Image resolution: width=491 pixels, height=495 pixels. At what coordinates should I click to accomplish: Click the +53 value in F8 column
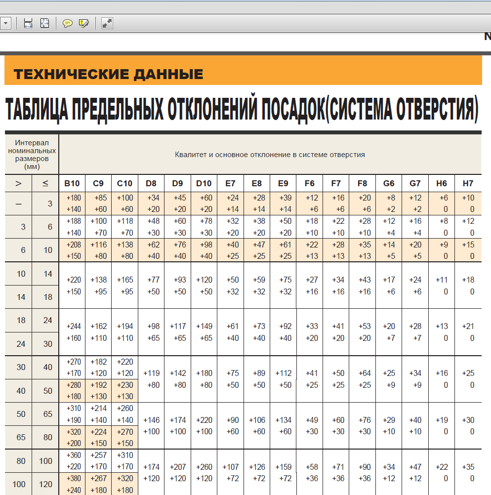365,326
